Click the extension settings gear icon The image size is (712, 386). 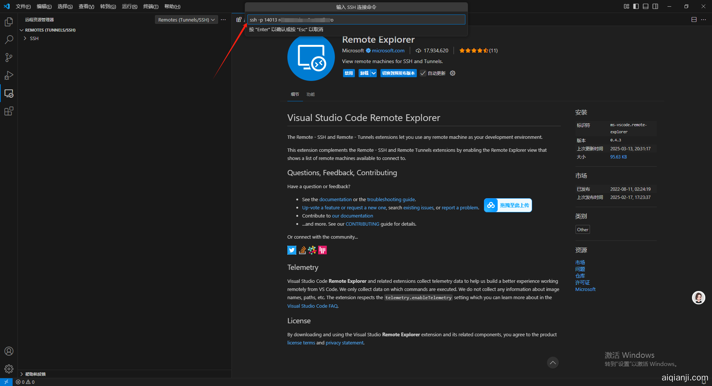click(452, 73)
